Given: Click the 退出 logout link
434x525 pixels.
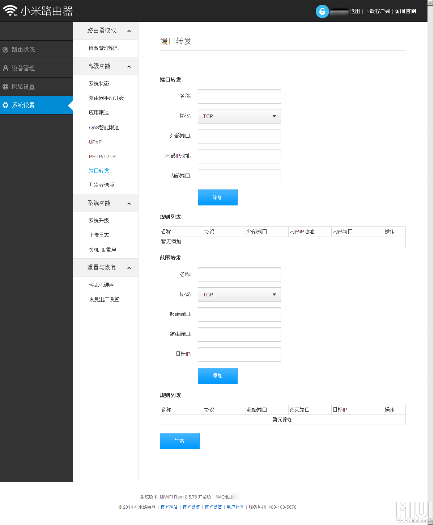Looking at the screenshot, I should pyautogui.click(x=355, y=11).
